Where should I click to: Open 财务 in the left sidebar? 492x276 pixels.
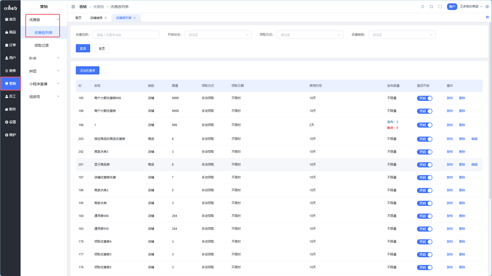tap(11, 109)
